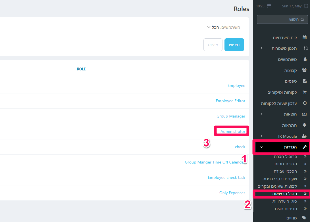Click the Sun 17, May date text

click(x=292, y=6)
